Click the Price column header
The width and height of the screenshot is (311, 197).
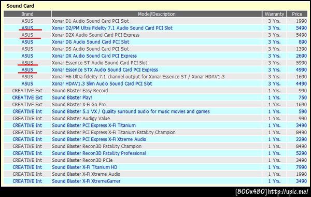point(297,14)
